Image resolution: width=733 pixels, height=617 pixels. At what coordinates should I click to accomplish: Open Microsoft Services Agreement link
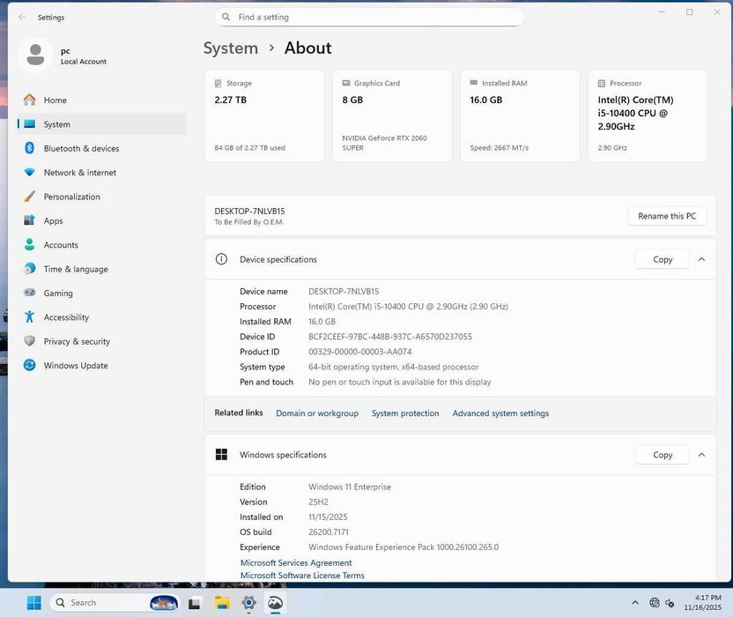coord(296,562)
